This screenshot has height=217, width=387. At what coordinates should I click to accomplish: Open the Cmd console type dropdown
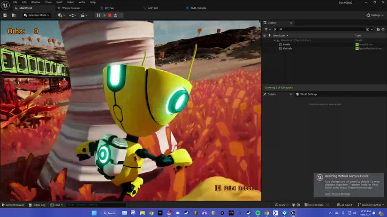[x=57, y=205]
